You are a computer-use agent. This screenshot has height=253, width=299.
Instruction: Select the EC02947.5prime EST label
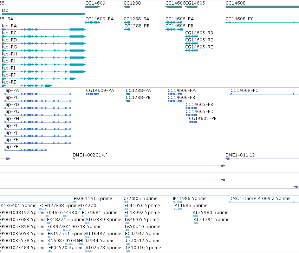tap(143, 234)
